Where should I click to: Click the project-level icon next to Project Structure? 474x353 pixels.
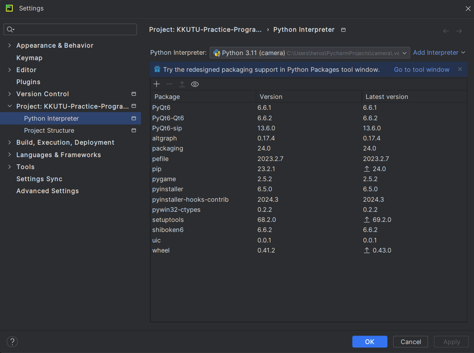134,130
